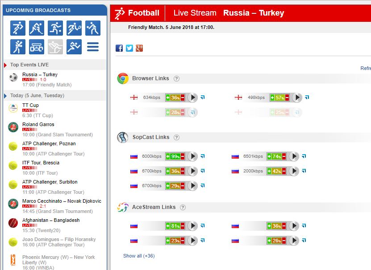Vote up the 498kbps browser stream
The height and width of the screenshot is (270, 371).
coord(272,98)
